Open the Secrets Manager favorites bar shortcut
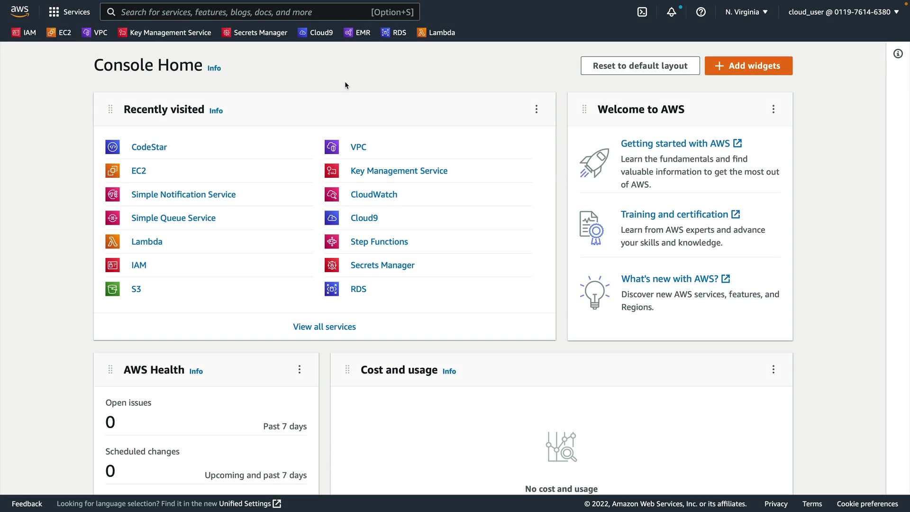The image size is (910, 512). 255,32
